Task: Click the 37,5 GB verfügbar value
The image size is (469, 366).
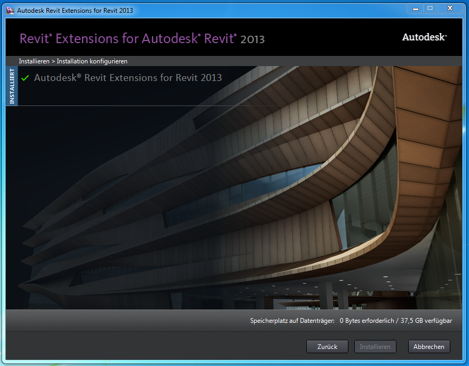Action: point(426,321)
